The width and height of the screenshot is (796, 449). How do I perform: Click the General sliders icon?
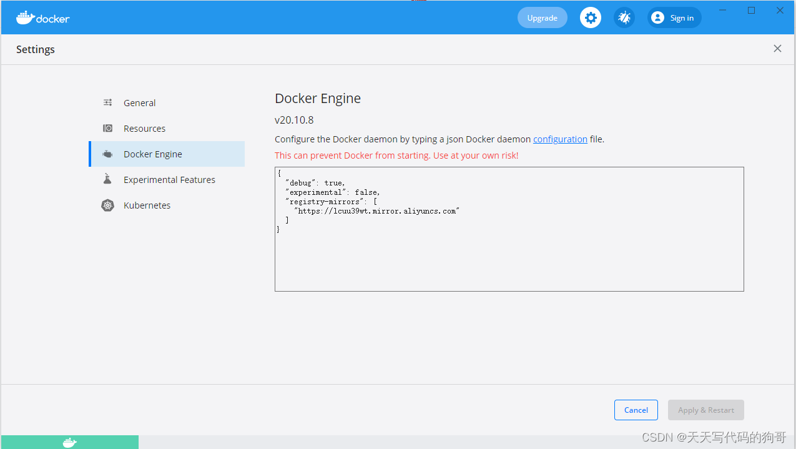(108, 102)
